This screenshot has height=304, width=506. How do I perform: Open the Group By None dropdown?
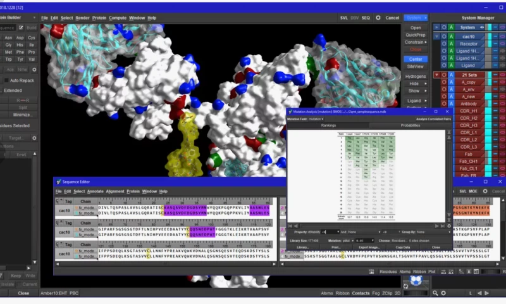(x=433, y=232)
